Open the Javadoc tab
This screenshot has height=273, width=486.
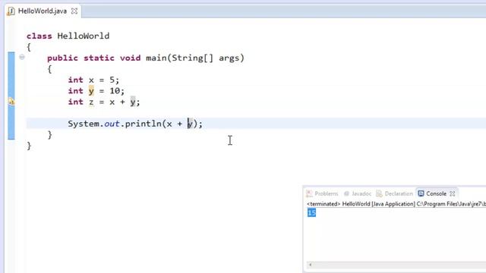(x=357, y=193)
